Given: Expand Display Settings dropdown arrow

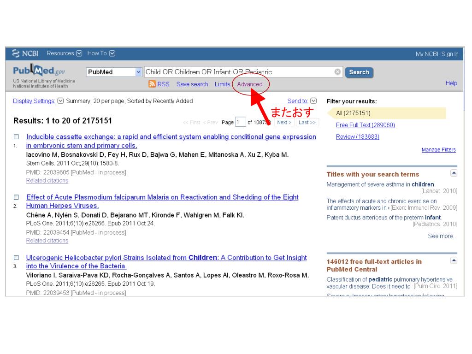Looking at the screenshot, I should point(60,101).
